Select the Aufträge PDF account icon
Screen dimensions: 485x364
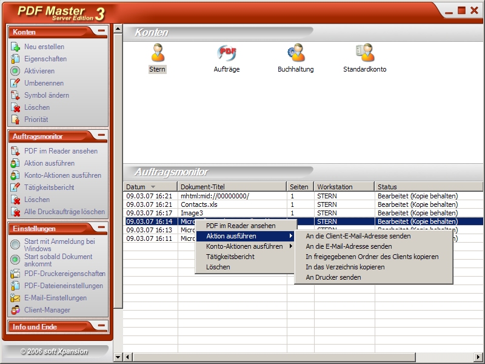[x=227, y=53]
